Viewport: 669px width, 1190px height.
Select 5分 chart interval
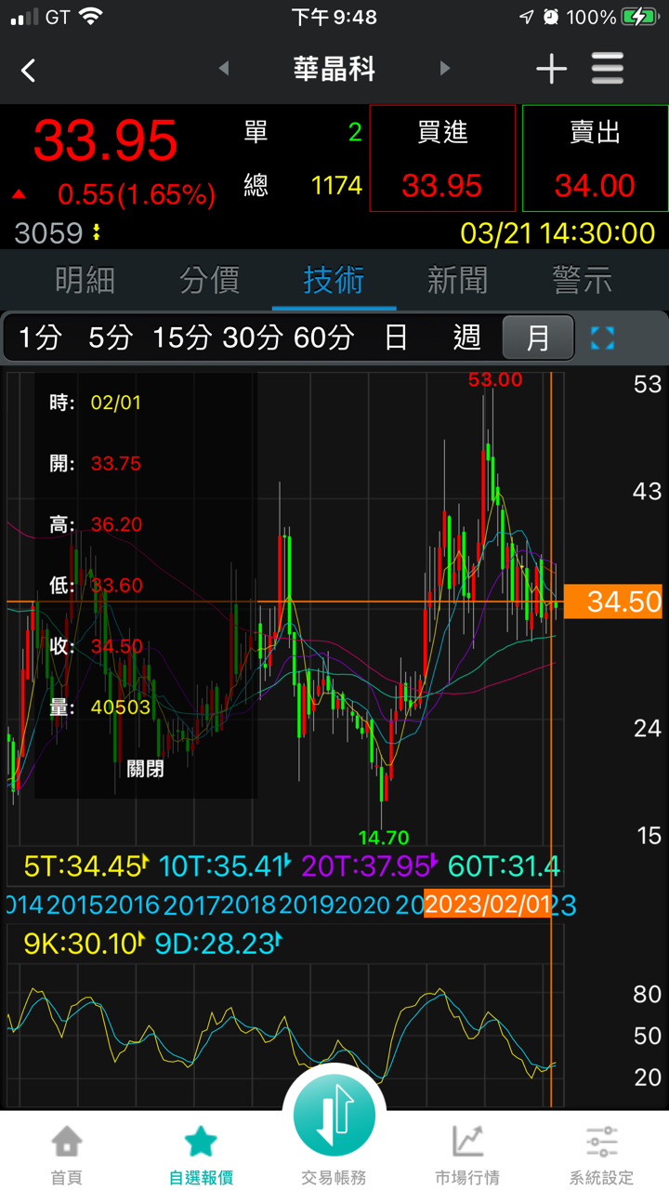pyautogui.click(x=110, y=337)
